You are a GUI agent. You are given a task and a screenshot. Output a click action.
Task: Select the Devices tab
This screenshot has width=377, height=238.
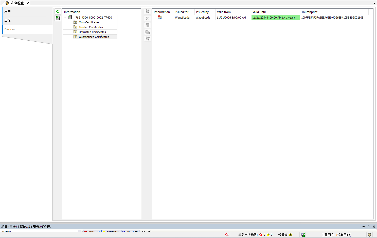10,29
